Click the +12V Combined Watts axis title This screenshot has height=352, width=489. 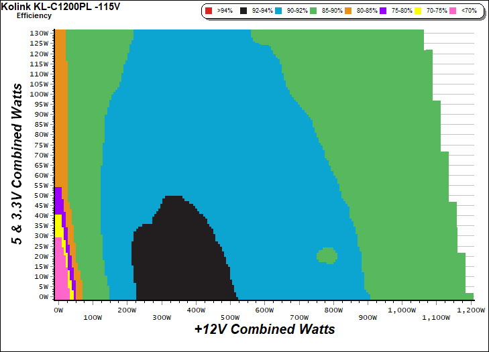(x=264, y=330)
